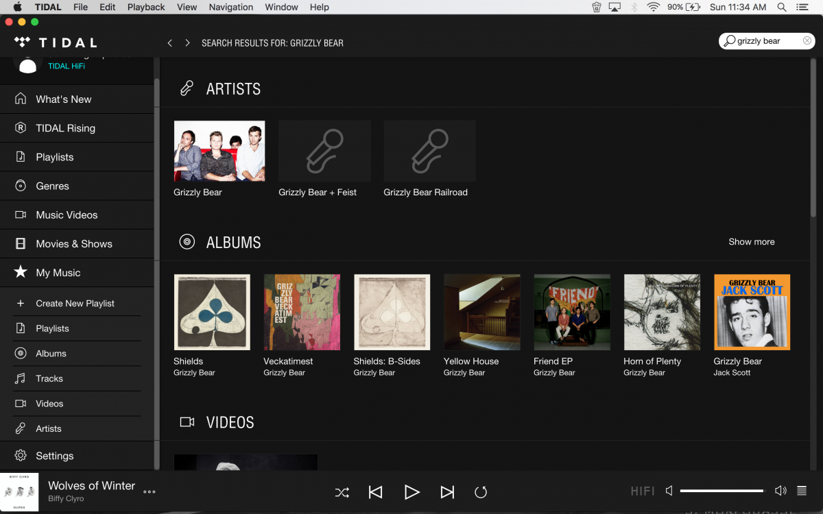
Task: Click in the grizzly bear search field
Action: coord(767,41)
